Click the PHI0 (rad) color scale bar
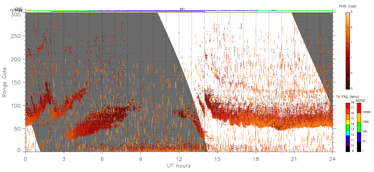 coord(348,50)
